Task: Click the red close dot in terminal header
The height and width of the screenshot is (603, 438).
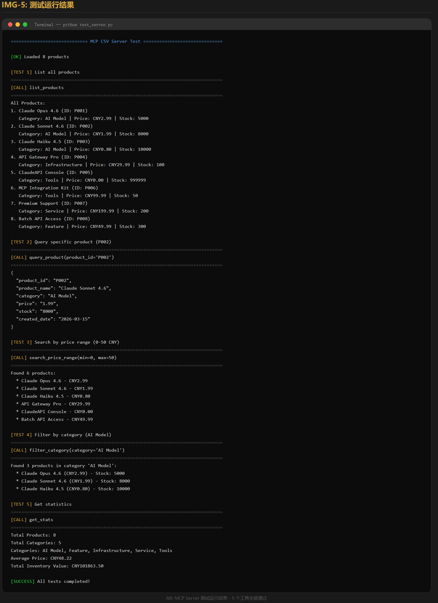Action: (10, 25)
